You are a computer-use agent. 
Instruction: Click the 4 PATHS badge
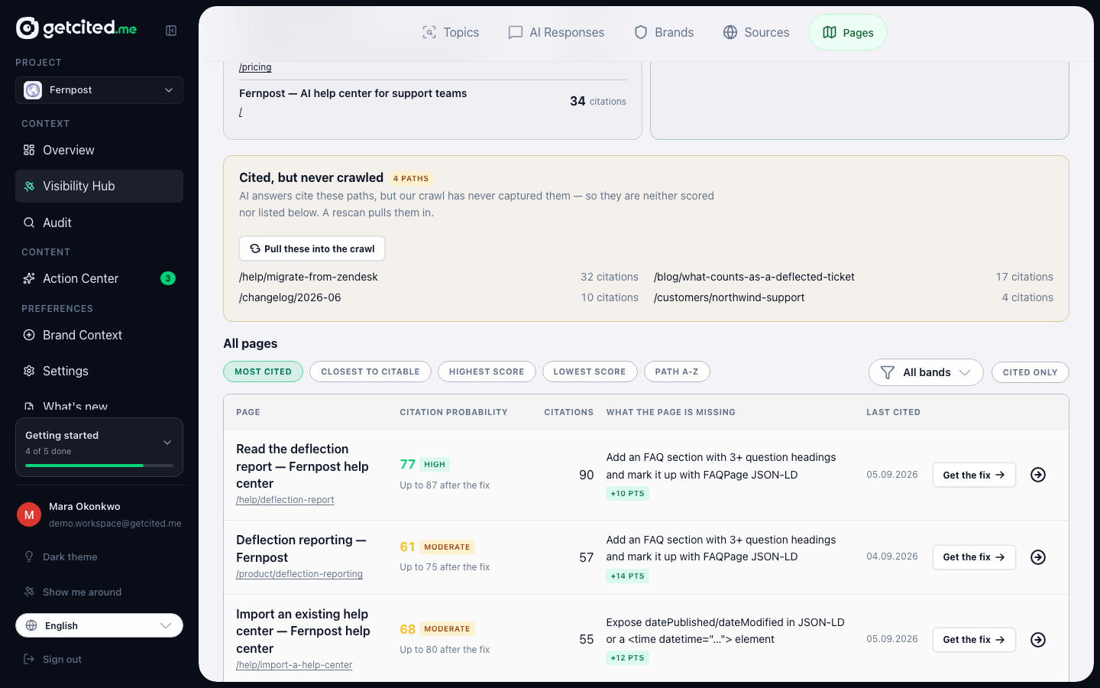coord(411,178)
